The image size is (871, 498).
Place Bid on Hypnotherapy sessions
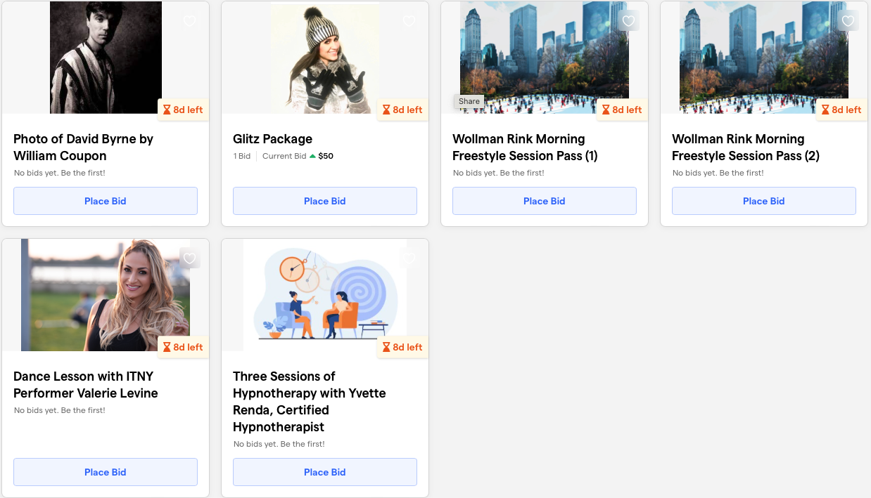point(325,472)
